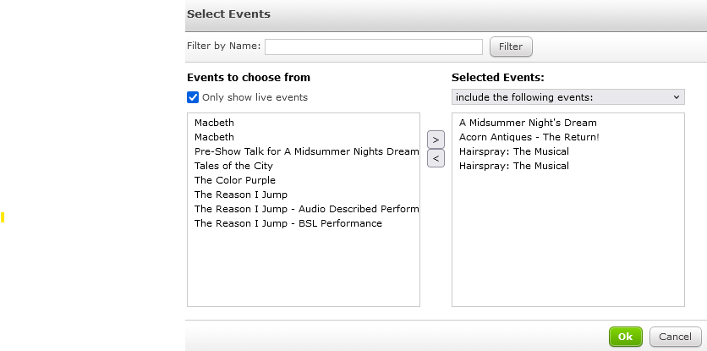
Task: Click the move right arrow button
Action: click(x=436, y=140)
